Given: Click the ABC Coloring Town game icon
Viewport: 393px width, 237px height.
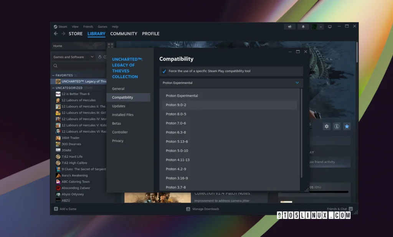Looking at the screenshot, I should [x=58, y=182].
